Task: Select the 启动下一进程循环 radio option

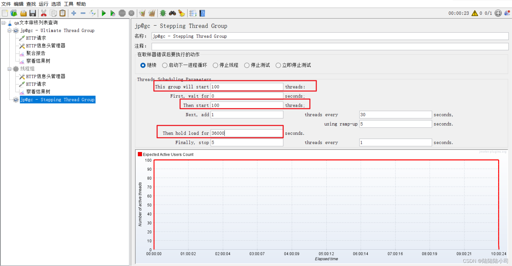Action: point(165,65)
